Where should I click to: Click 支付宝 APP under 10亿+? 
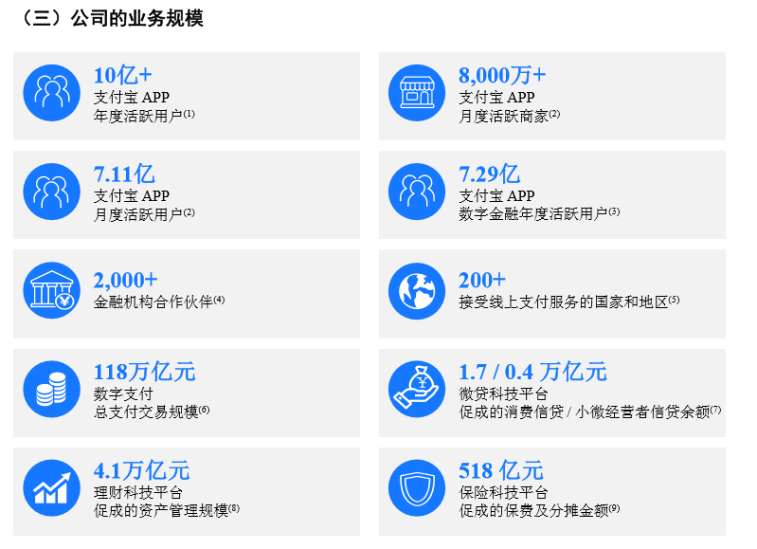point(132,97)
